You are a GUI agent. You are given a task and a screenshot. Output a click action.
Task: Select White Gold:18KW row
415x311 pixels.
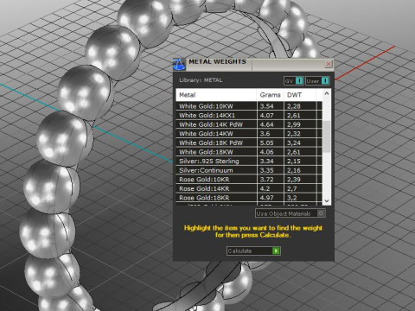coord(249,152)
